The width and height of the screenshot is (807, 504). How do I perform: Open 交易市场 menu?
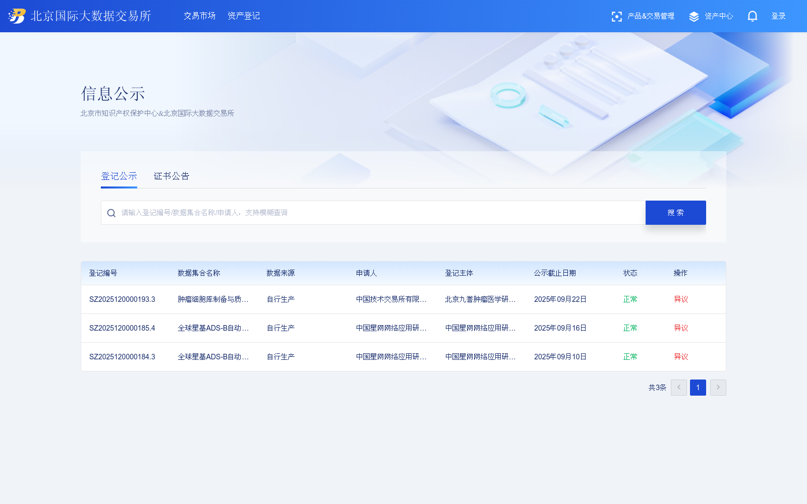coord(200,16)
